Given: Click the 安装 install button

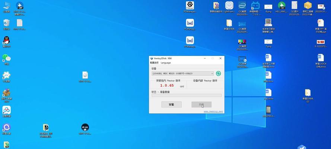Looking at the screenshot, I should click(171, 104).
